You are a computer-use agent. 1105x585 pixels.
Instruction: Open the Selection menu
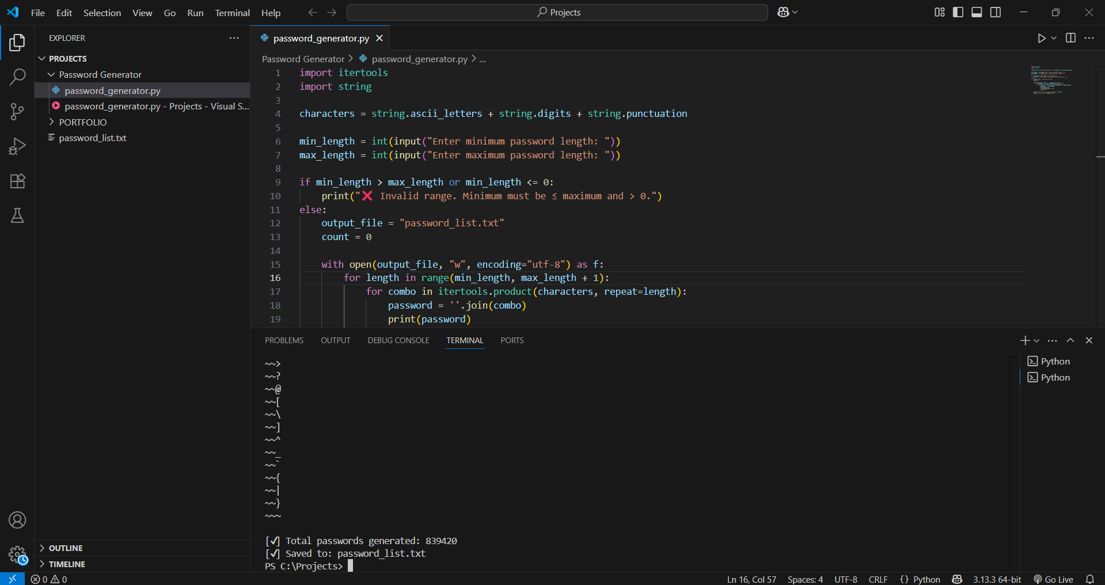pos(102,13)
